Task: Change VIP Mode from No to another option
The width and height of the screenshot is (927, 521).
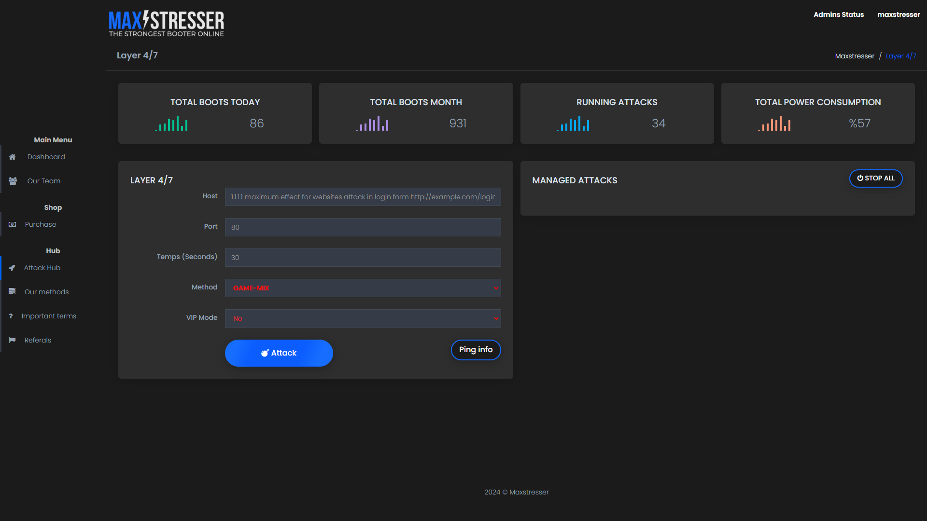Action: pyautogui.click(x=363, y=318)
